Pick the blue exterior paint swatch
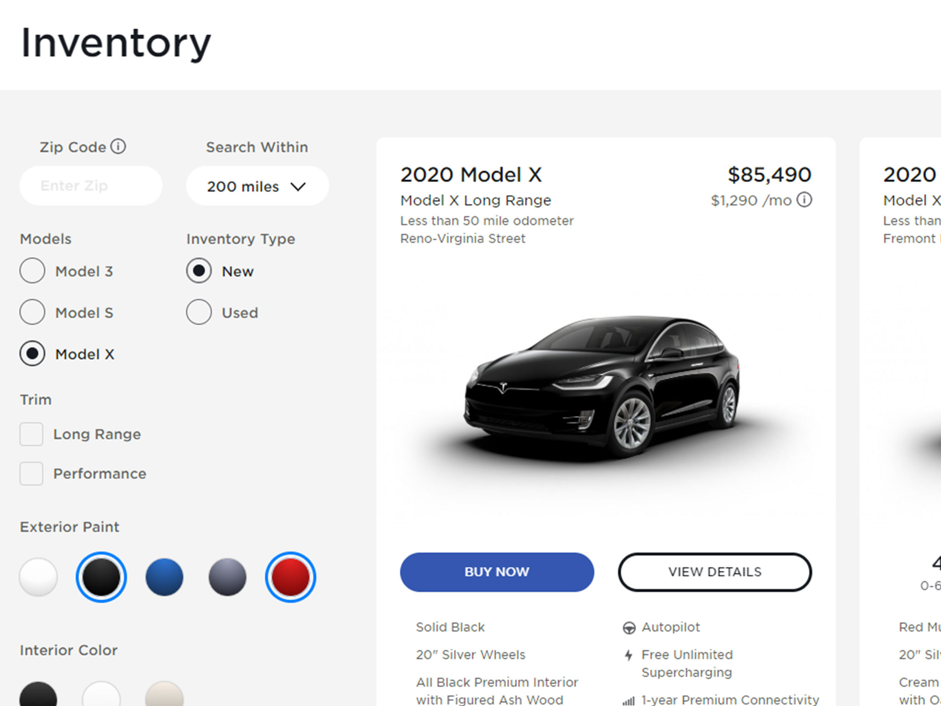This screenshot has height=706, width=941. click(164, 577)
